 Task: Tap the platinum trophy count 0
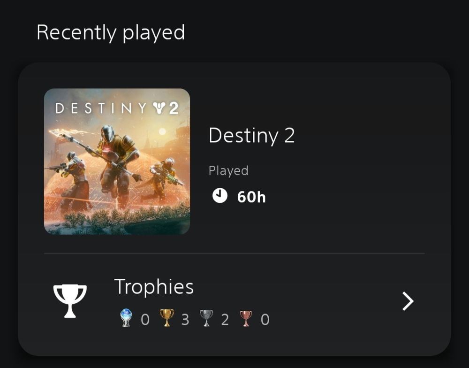click(x=145, y=320)
